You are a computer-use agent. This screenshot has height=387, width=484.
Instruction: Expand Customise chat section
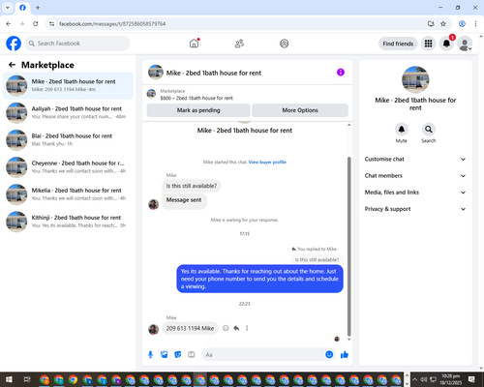(415, 159)
